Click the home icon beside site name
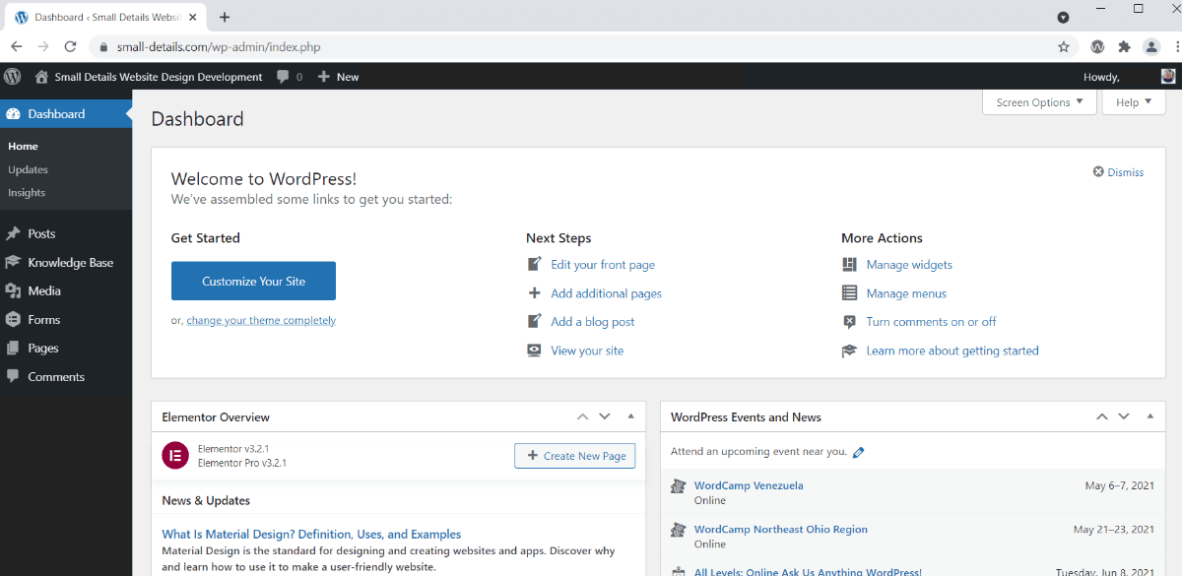The height and width of the screenshot is (576, 1182). tap(41, 77)
